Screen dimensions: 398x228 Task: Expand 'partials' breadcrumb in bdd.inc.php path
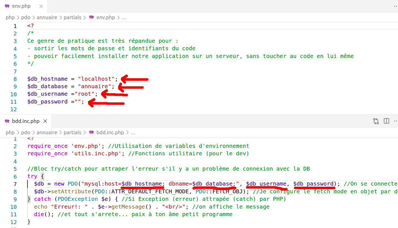72,133
